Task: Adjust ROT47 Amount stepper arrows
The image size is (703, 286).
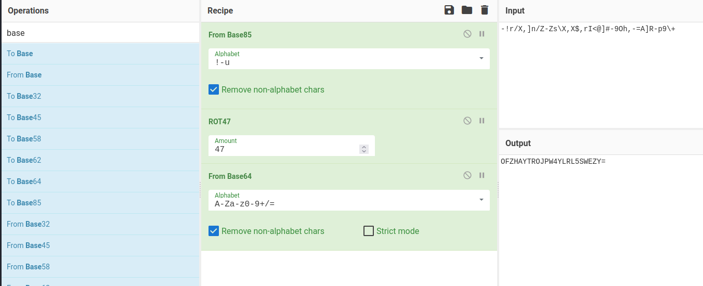Action: pyautogui.click(x=364, y=149)
